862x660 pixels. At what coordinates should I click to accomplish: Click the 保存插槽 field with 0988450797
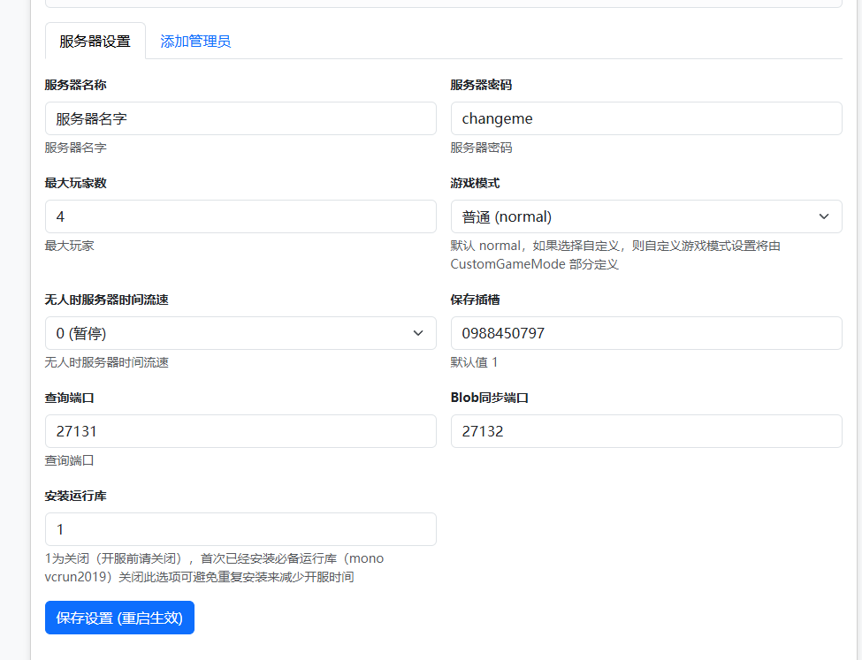pyautogui.click(x=645, y=333)
